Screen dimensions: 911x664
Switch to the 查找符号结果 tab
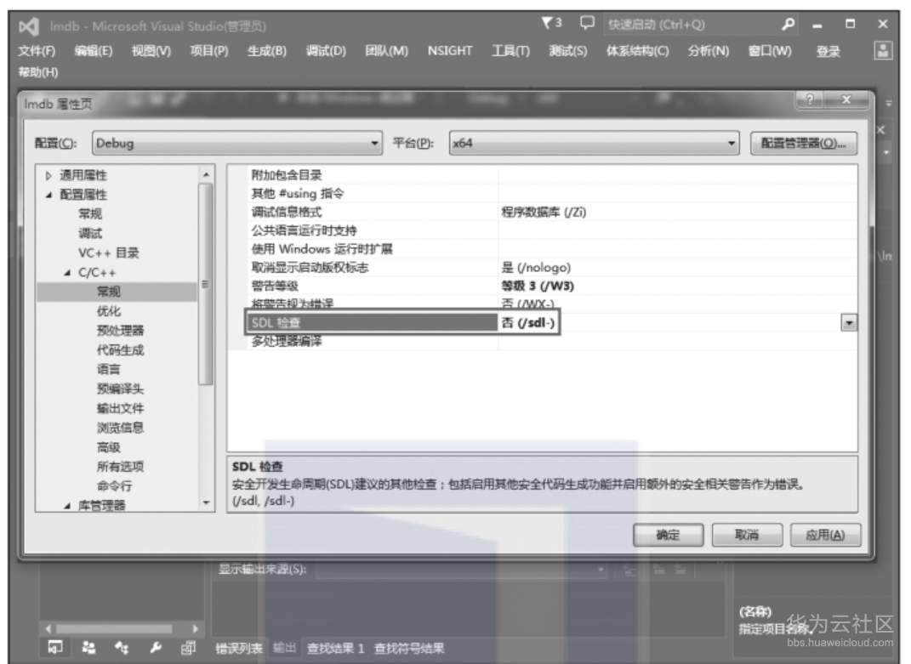coord(409,649)
